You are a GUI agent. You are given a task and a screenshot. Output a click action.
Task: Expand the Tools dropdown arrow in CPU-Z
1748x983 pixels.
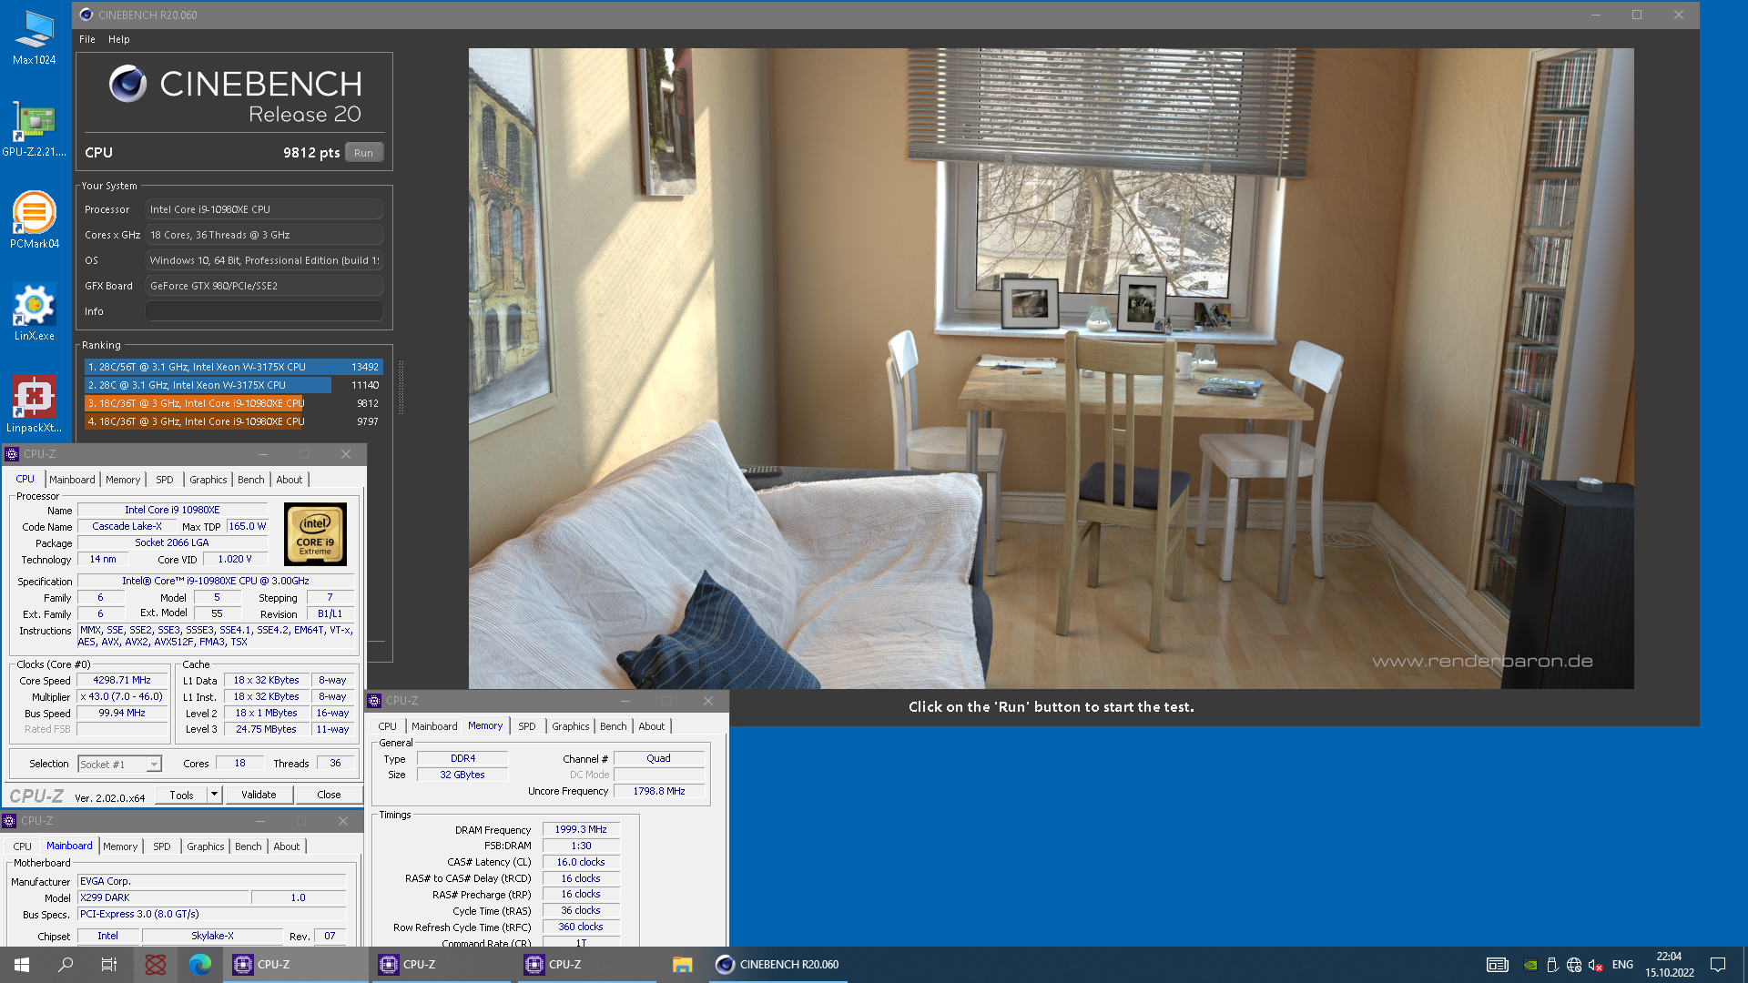pos(214,795)
